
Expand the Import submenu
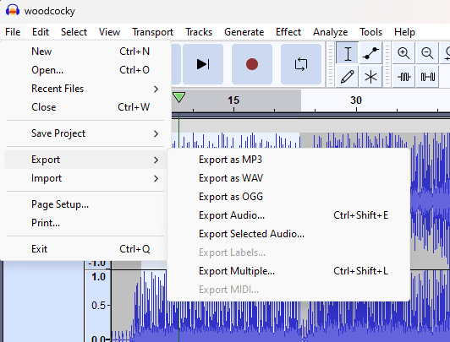pyautogui.click(x=85, y=178)
